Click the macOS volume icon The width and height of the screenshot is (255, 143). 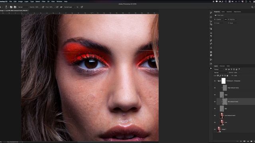[232, 2]
